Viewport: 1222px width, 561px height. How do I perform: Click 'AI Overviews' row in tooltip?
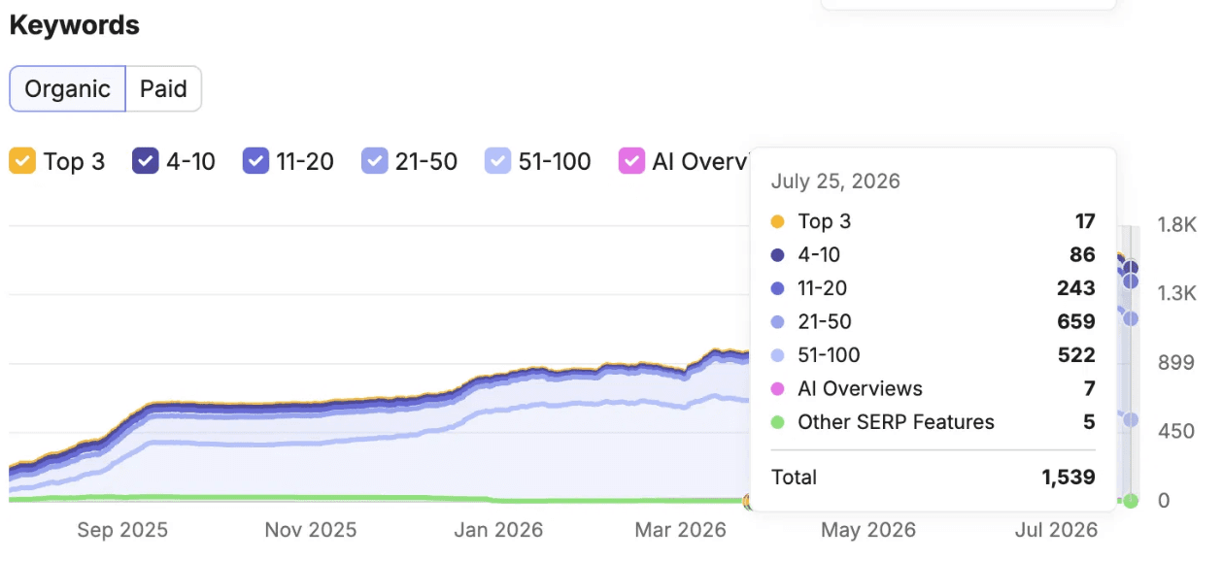tap(933, 389)
